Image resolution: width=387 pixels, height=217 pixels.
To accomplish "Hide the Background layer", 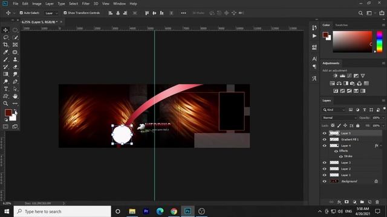I will click(x=324, y=181).
